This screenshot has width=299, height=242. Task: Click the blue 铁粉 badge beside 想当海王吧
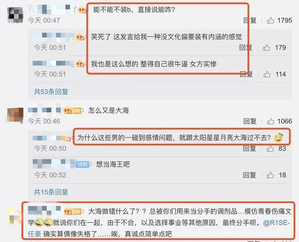click(x=82, y=164)
